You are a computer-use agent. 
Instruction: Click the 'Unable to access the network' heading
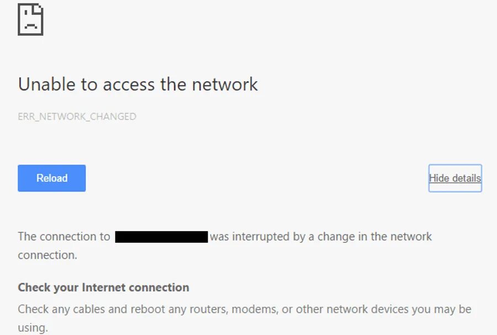click(138, 84)
